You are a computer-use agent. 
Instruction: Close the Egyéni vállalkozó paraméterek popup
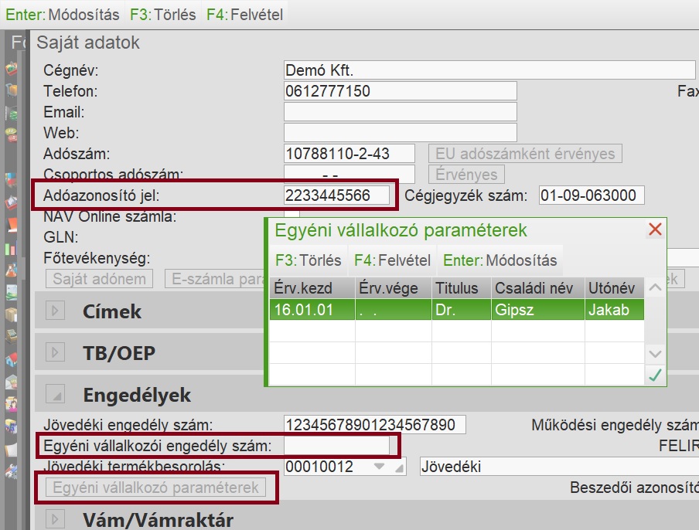click(x=655, y=229)
